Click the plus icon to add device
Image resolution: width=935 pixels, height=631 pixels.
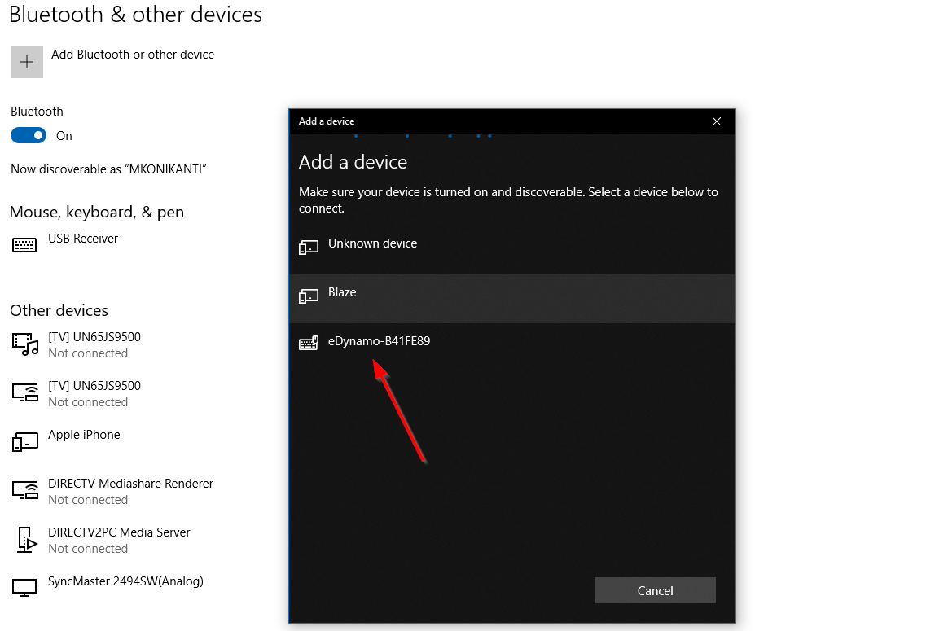pyautogui.click(x=27, y=62)
